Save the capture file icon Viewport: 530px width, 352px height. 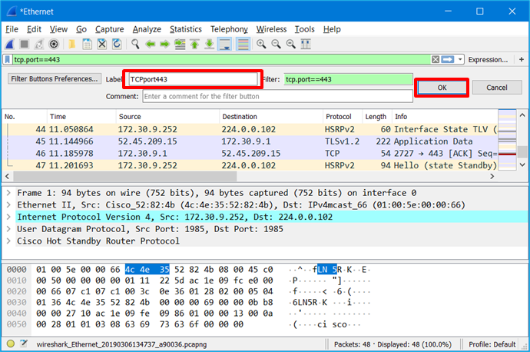coord(87,44)
